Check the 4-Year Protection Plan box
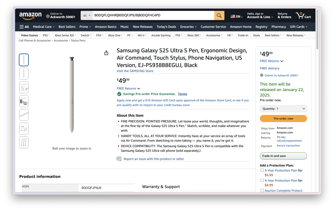 [x=262, y=180]
